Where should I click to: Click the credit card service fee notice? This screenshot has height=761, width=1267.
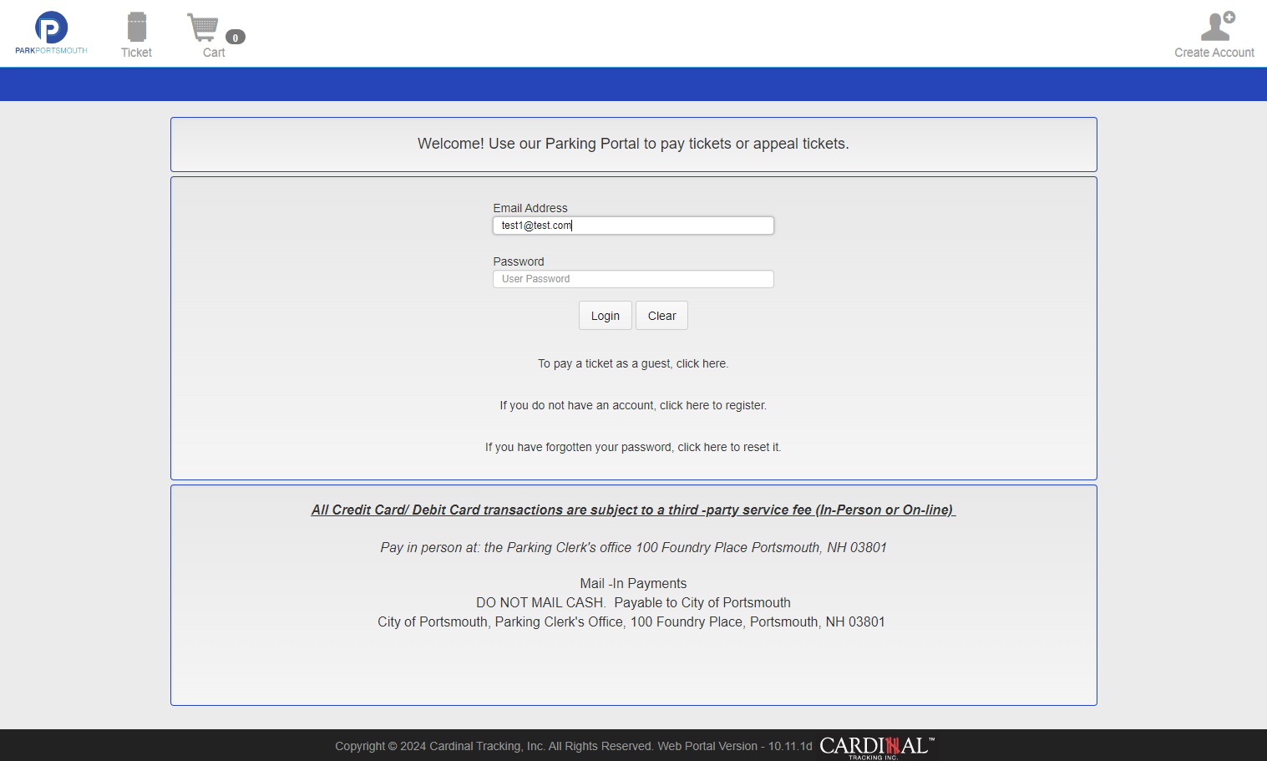pyautogui.click(x=633, y=510)
